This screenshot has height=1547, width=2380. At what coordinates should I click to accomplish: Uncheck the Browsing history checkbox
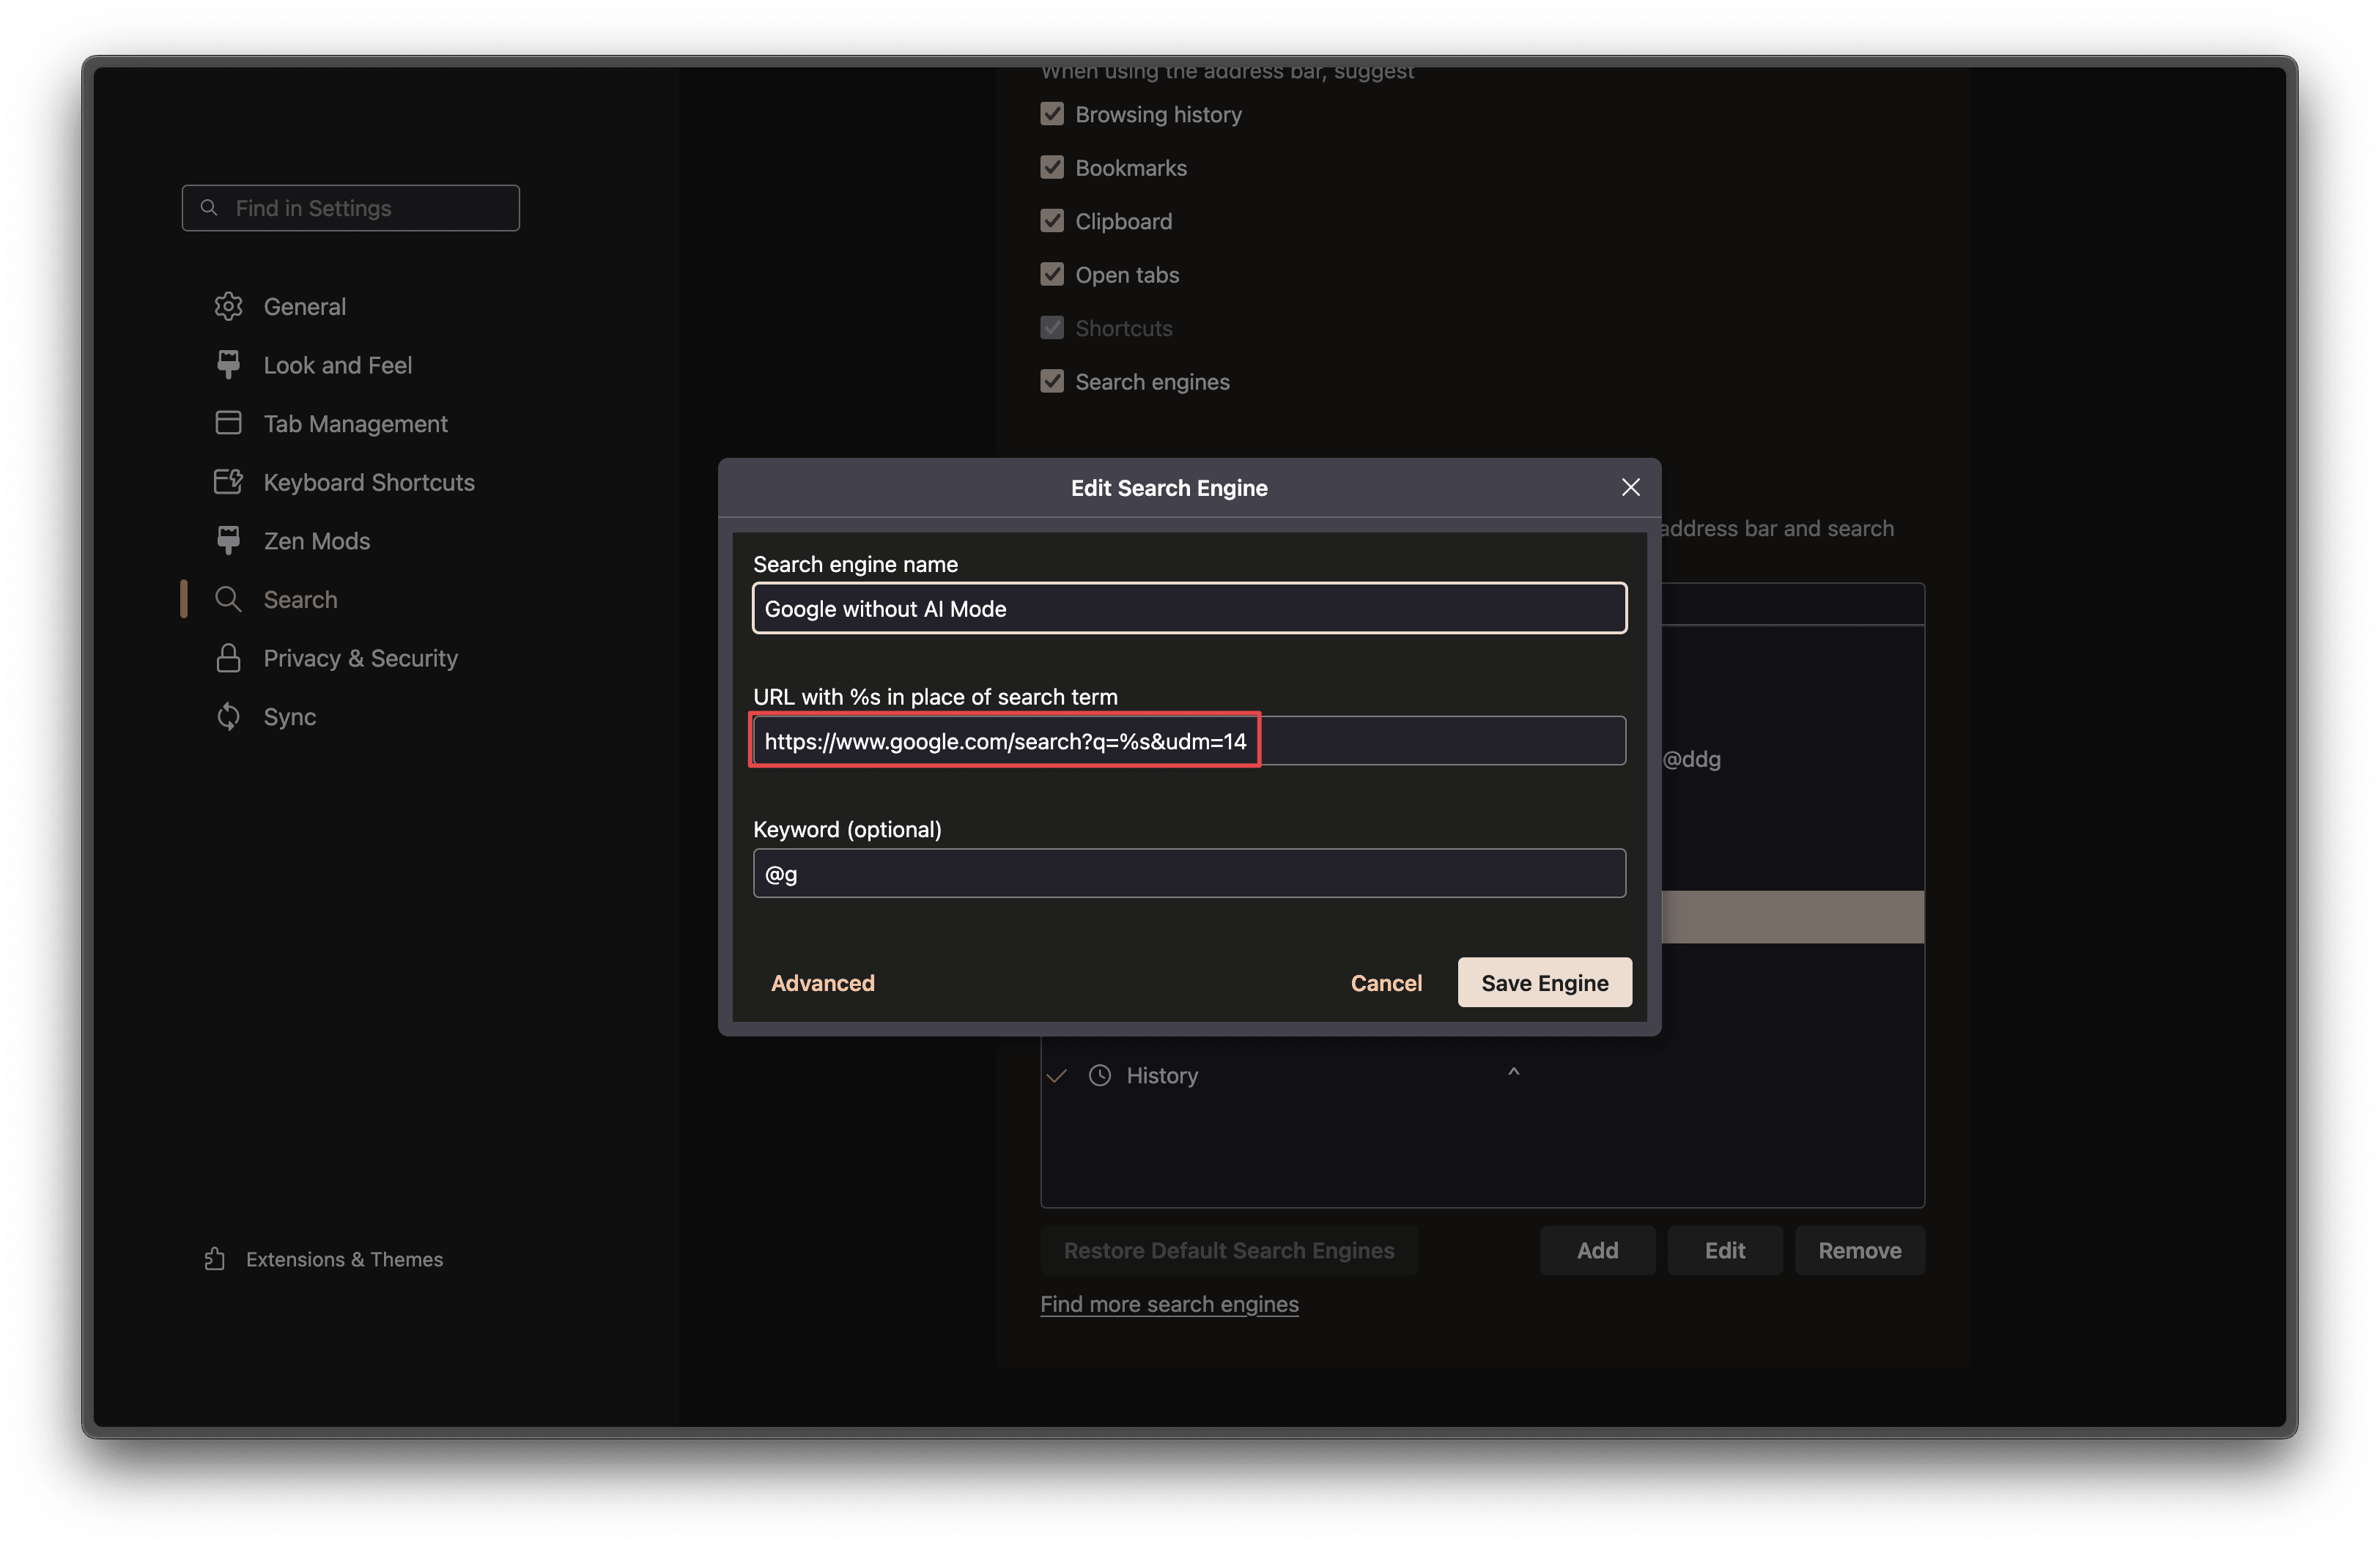[x=1052, y=114]
